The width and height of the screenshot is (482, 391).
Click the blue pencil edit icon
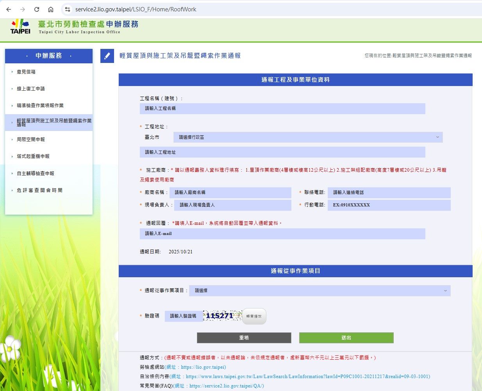(x=107, y=56)
